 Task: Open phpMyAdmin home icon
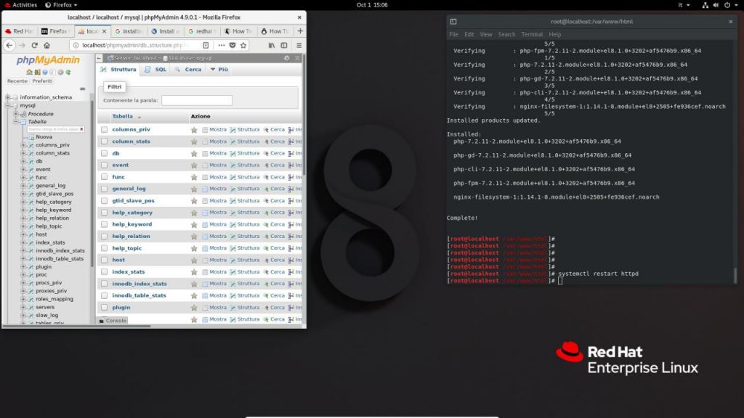(x=29, y=72)
